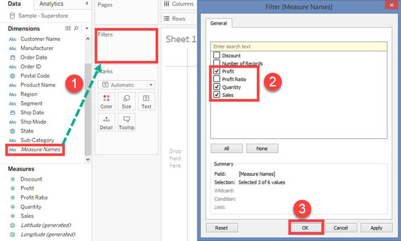The height and width of the screenshot is (241, 401).
Task: Open the Analytics tab dropdown arrows
Action: (87, 4)
